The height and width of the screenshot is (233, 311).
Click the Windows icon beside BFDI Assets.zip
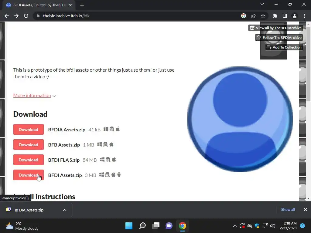101,175
